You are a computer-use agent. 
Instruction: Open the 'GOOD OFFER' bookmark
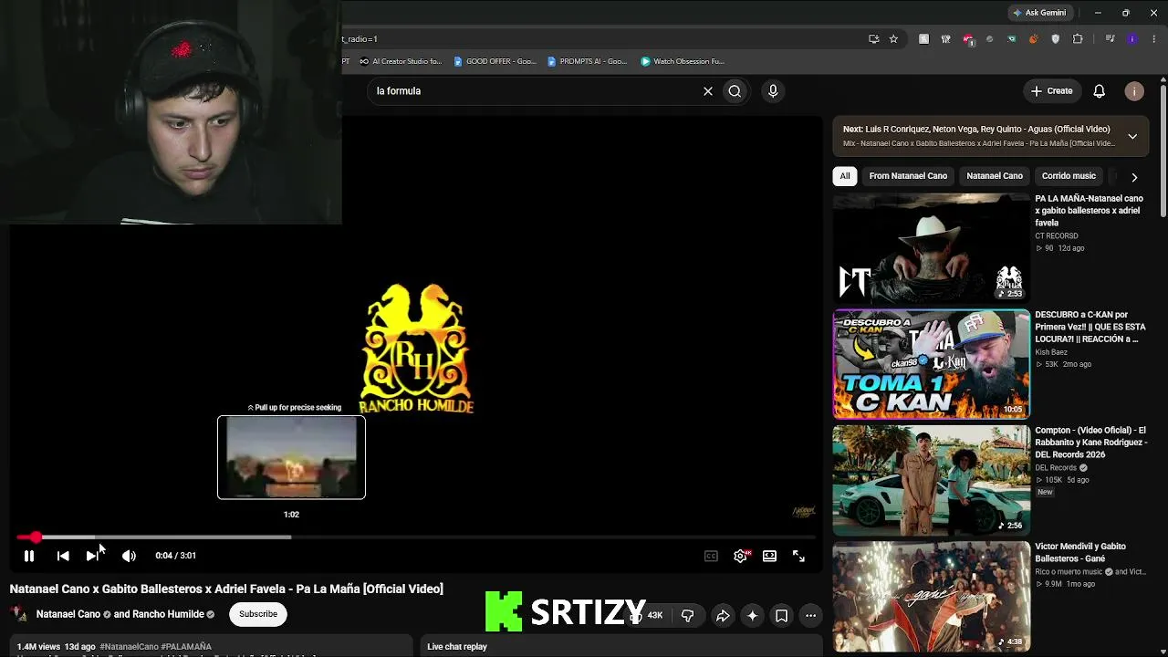[x=495, y=62]
